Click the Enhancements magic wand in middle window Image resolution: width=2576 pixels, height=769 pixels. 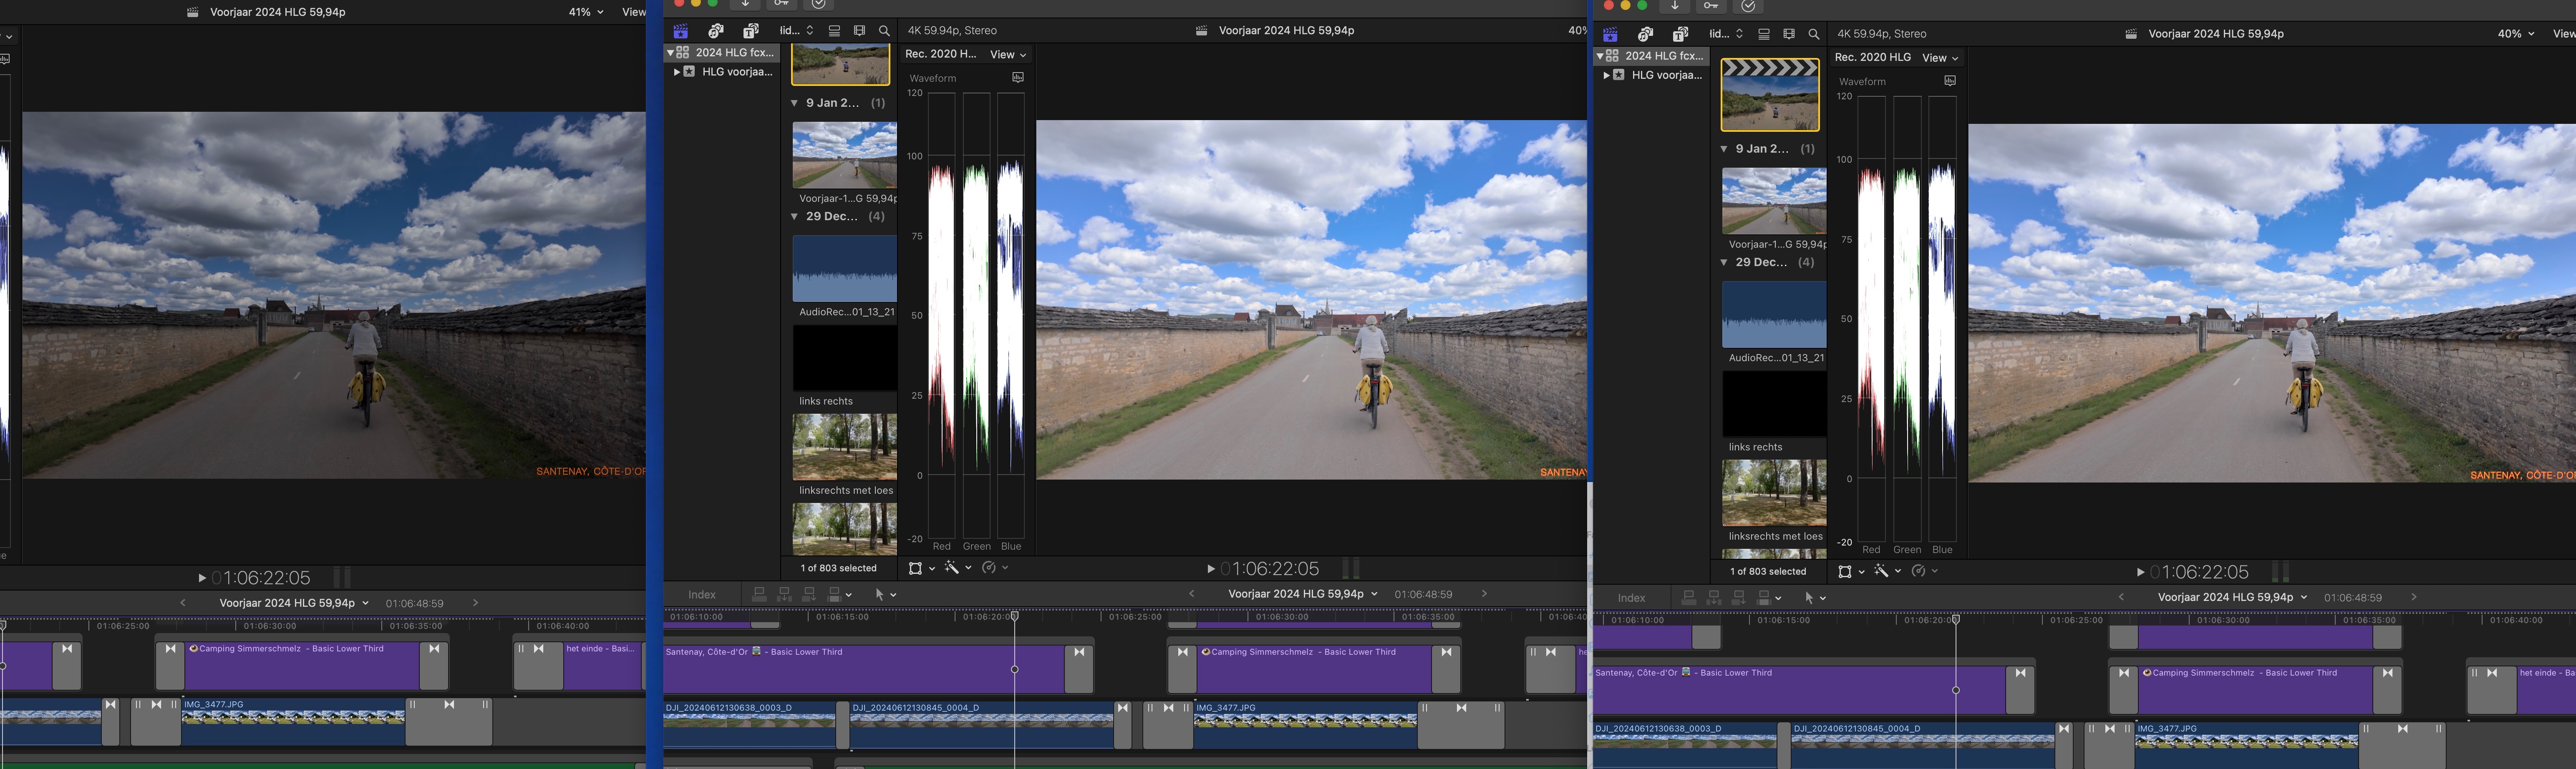[952, 568]
